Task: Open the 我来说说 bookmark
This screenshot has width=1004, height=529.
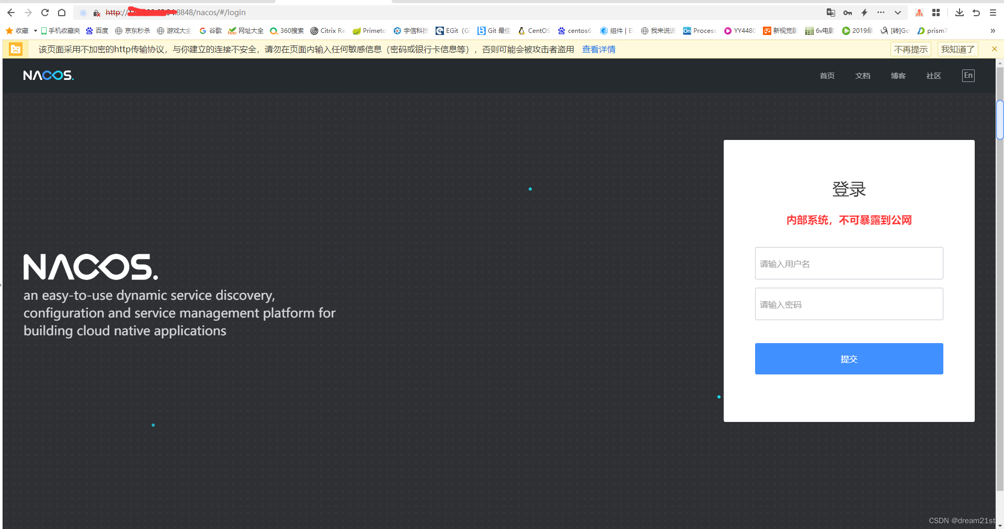Action: coord(658,31)
